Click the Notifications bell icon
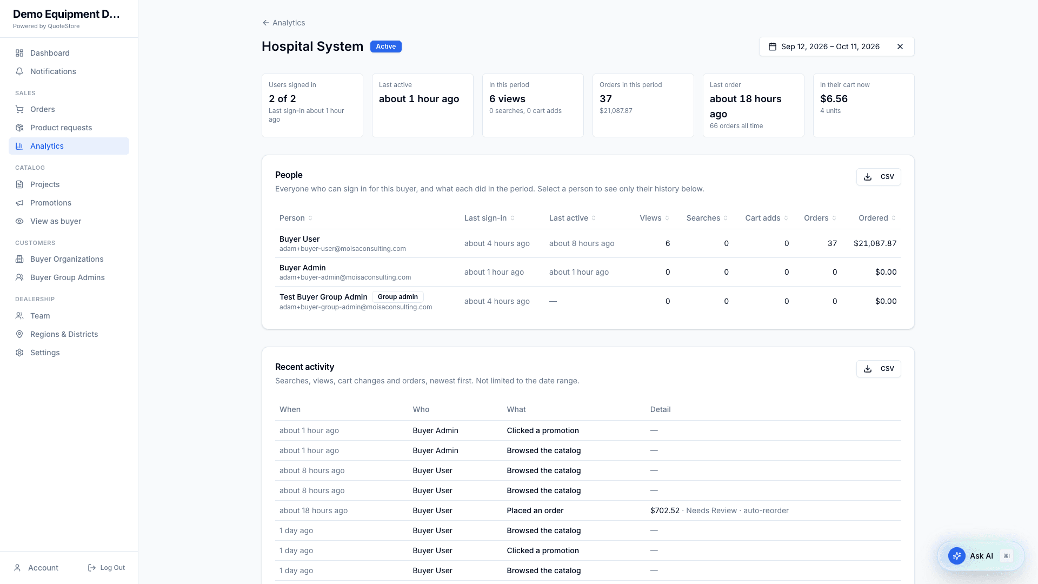 pyautogui.click(x=19, y=71)
